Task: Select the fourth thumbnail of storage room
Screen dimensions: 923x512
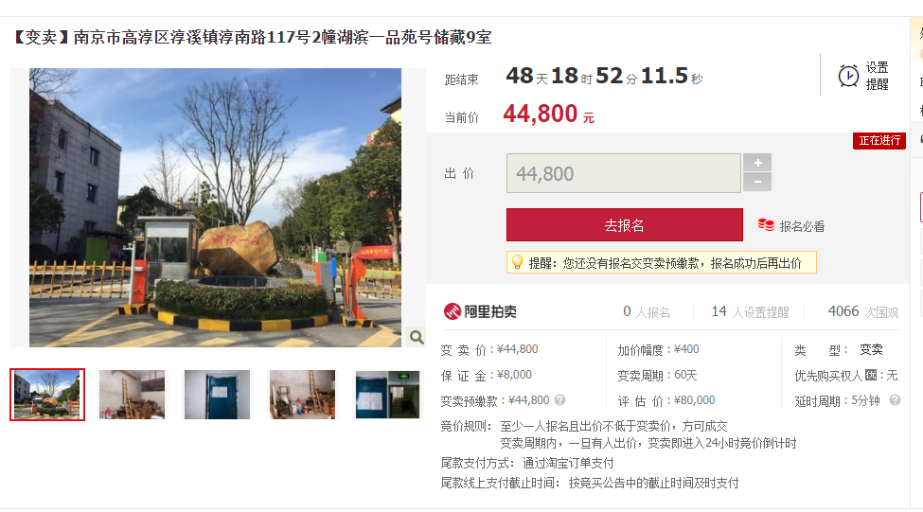Action: click(x=302, y=395)
